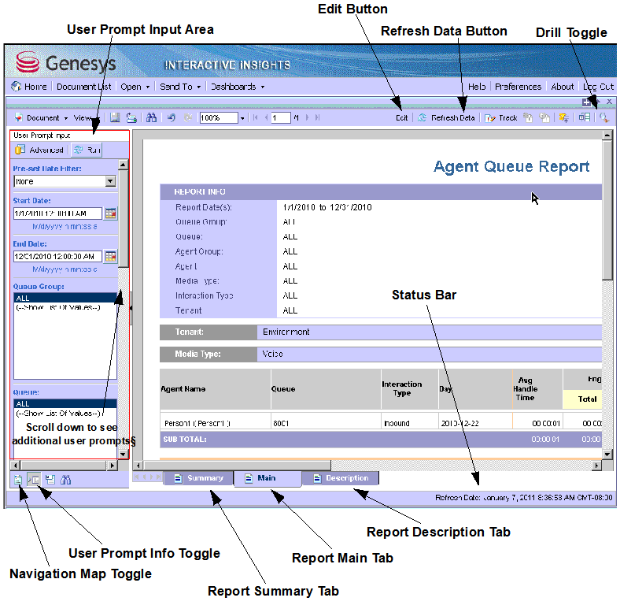Click the Find binoculars icon in toolbar
The width and height of the screenshot is (620, 605).
tap(152, 117)
